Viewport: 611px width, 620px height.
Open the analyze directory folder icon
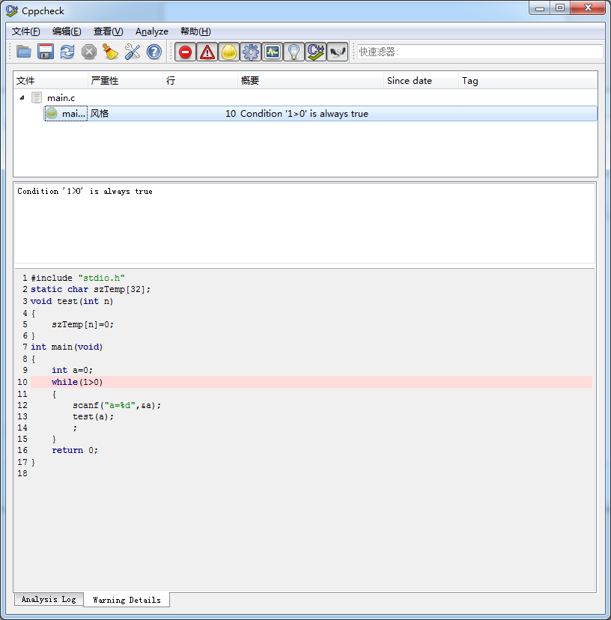(x=24, y=52)
